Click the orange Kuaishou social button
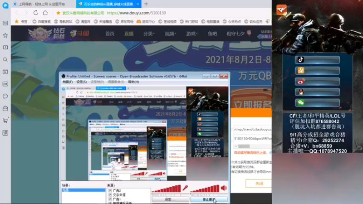Screen dimensions: 363x204 (x=317, y=71)
